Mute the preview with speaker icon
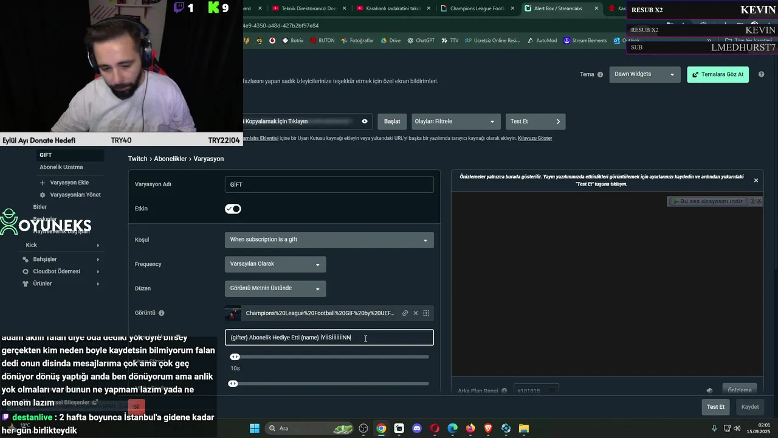The width and height of the screenshot is (778, 438). pos(709,391)
